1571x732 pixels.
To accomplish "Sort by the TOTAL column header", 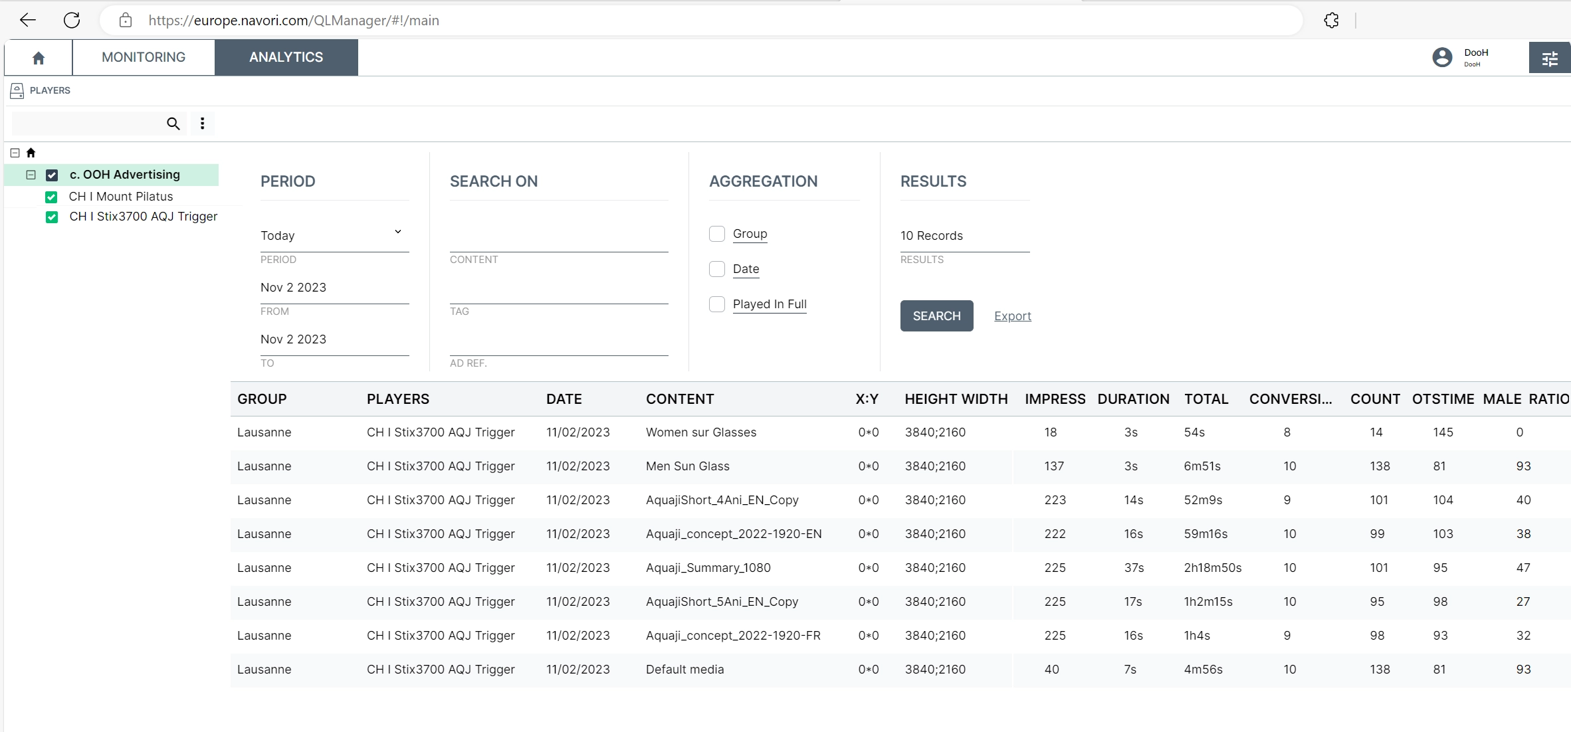I will [1206, 399].
